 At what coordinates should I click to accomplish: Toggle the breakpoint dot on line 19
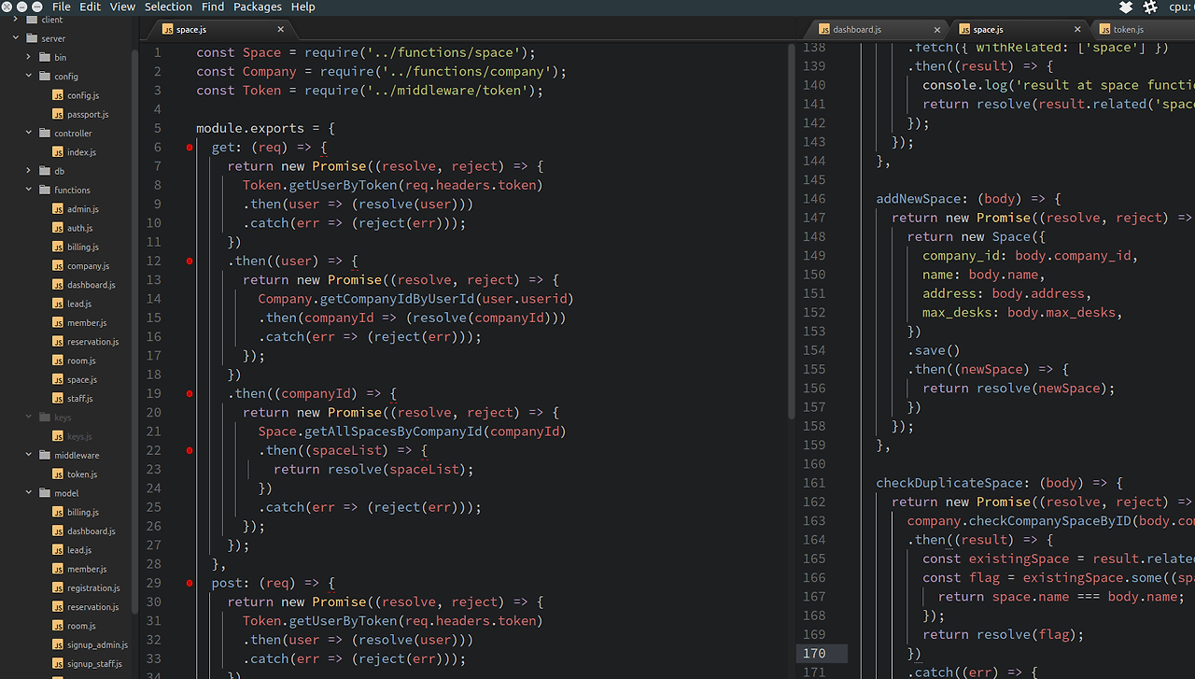pyautogui.click(x=190, y=394)
